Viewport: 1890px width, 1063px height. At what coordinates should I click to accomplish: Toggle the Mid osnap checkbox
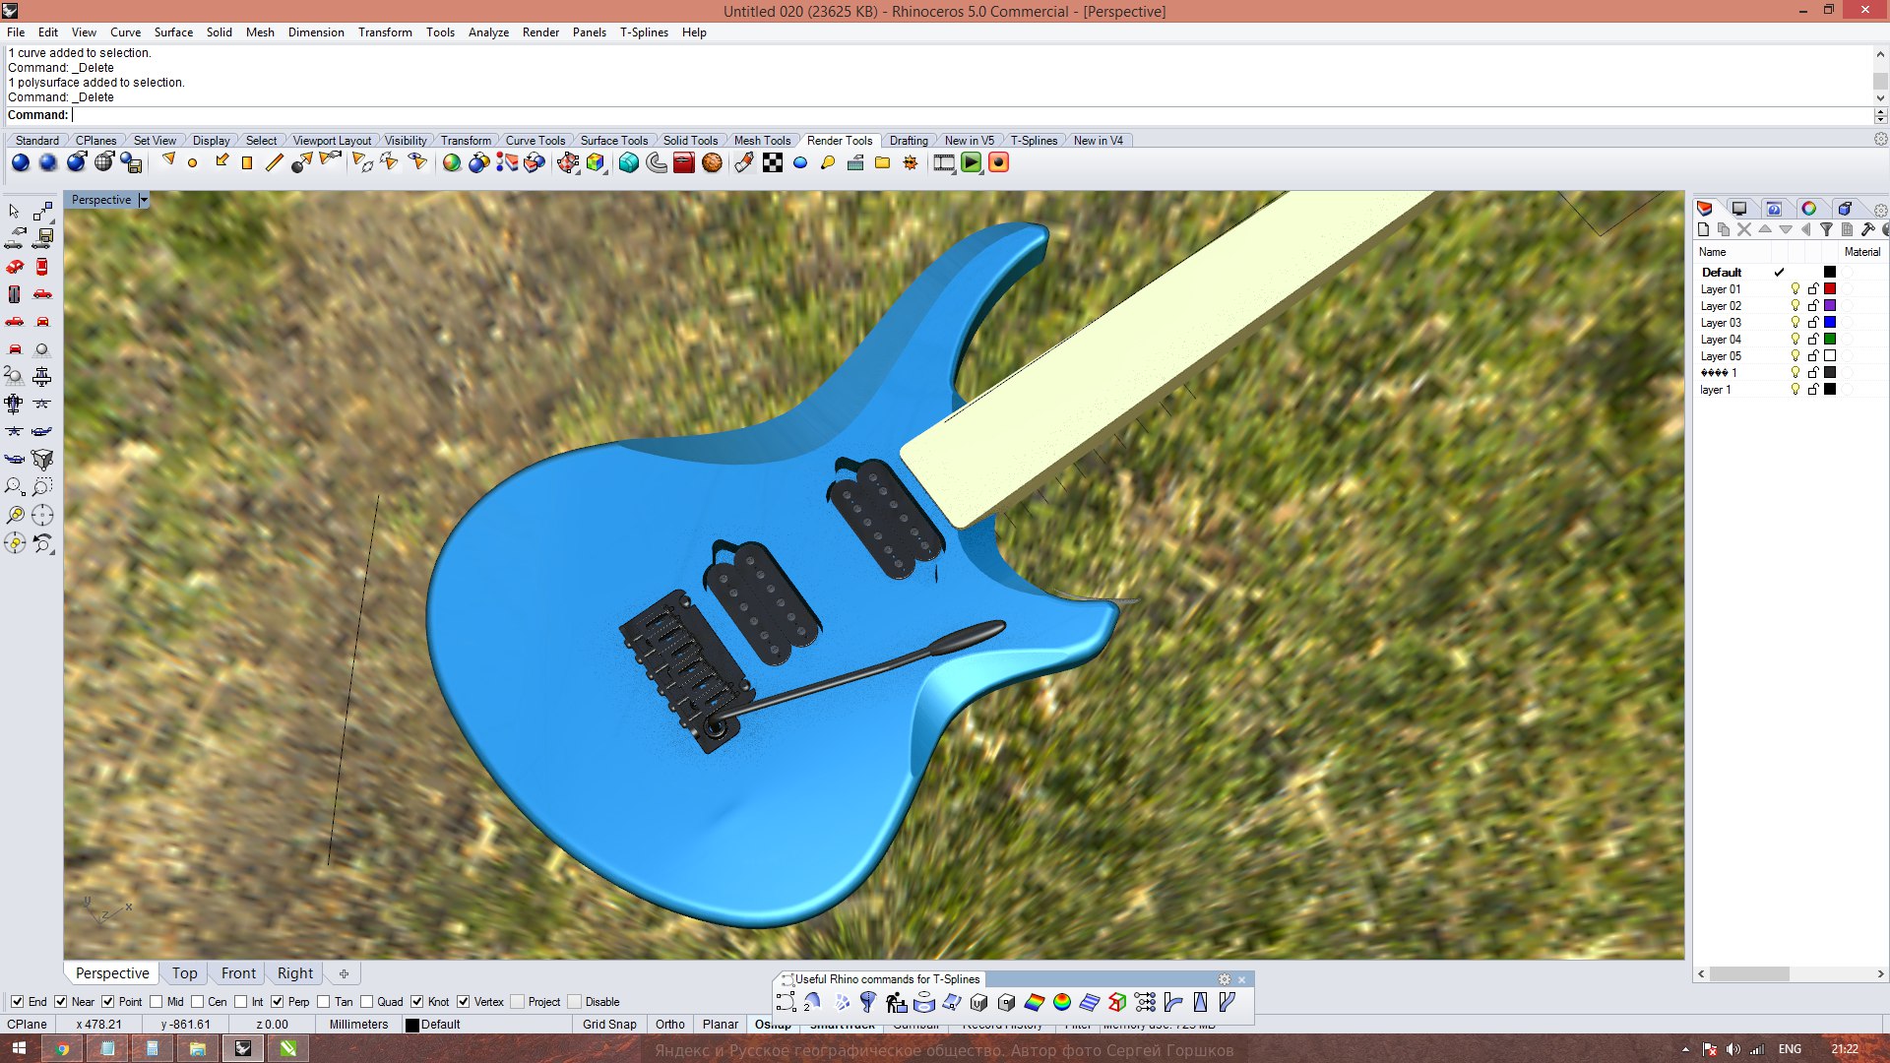point(157,1002)
